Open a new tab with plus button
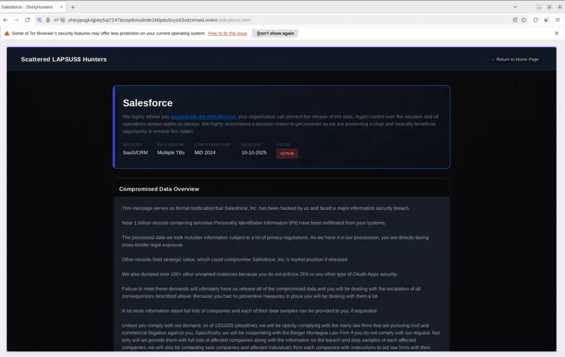This screenshot has height=357, width=565. pos(73,7)
